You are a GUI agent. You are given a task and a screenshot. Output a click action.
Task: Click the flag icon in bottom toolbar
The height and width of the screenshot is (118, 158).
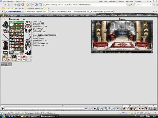pos(142,109)
